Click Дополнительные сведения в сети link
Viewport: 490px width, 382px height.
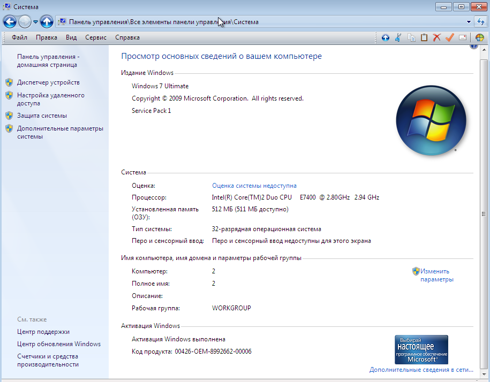tap(421, 370)
